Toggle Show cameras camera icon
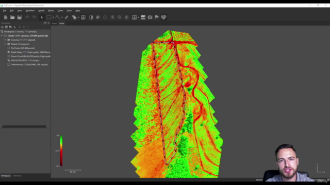Screen dimensions: 330x185 [150, 17]
